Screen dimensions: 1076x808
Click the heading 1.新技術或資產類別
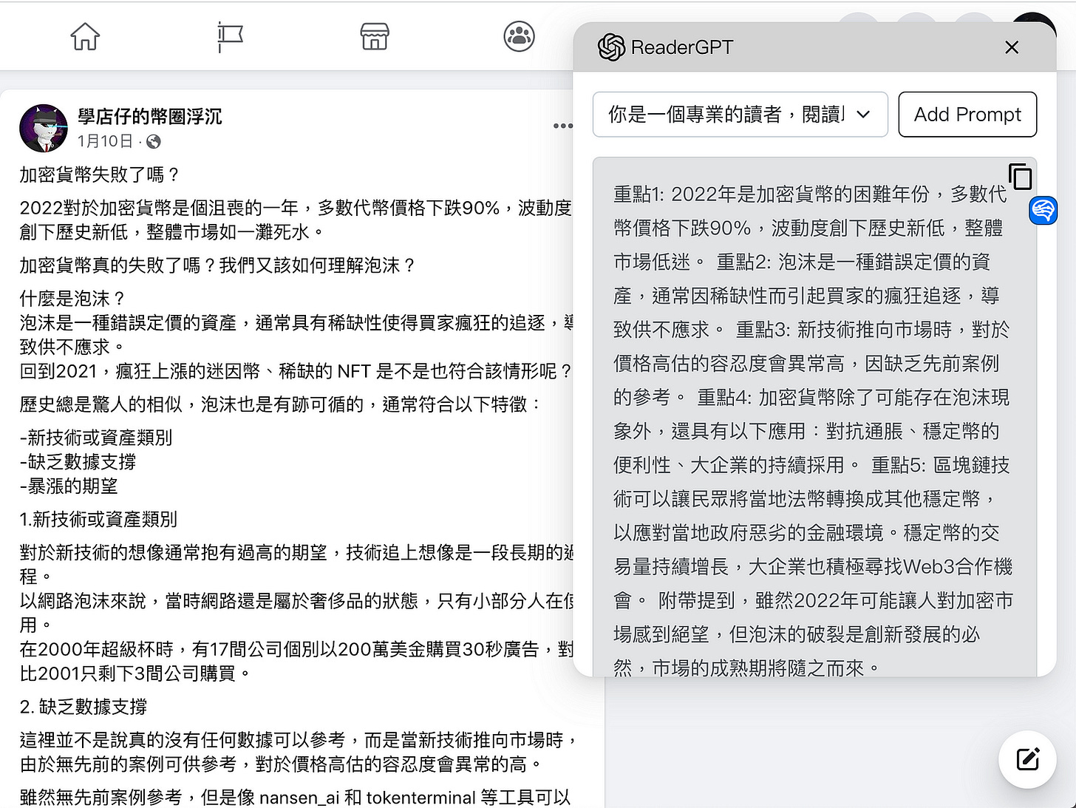coord(98,519)
